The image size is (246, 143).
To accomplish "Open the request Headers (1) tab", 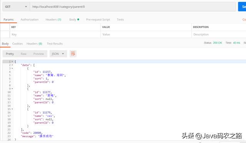I will (x=53, y=20).
